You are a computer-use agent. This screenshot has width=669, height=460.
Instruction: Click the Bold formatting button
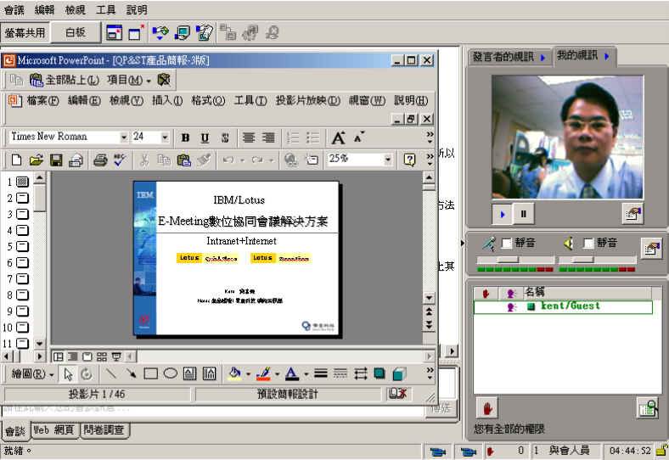coord(185,137)
